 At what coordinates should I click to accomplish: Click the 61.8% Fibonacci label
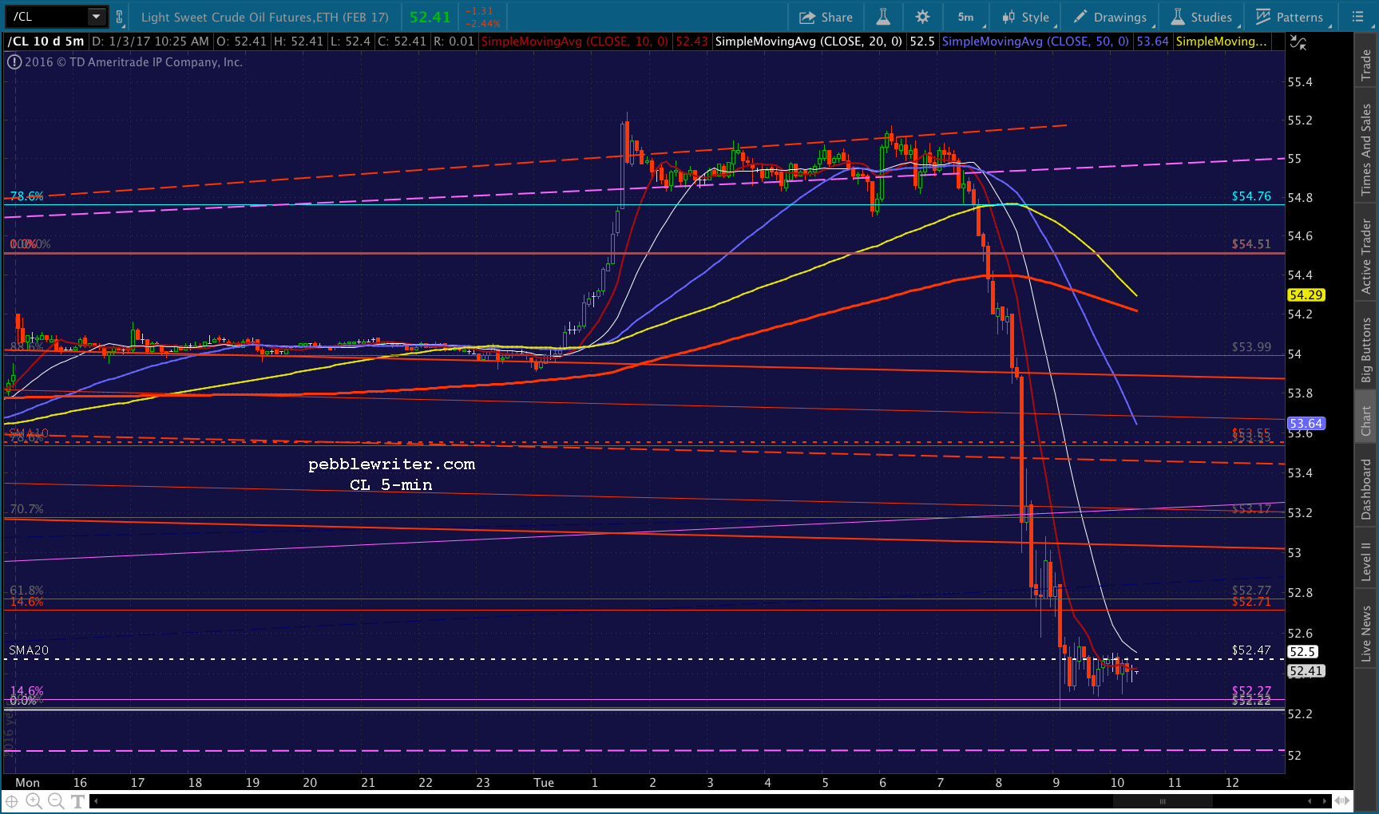click(x=26, y=591)
